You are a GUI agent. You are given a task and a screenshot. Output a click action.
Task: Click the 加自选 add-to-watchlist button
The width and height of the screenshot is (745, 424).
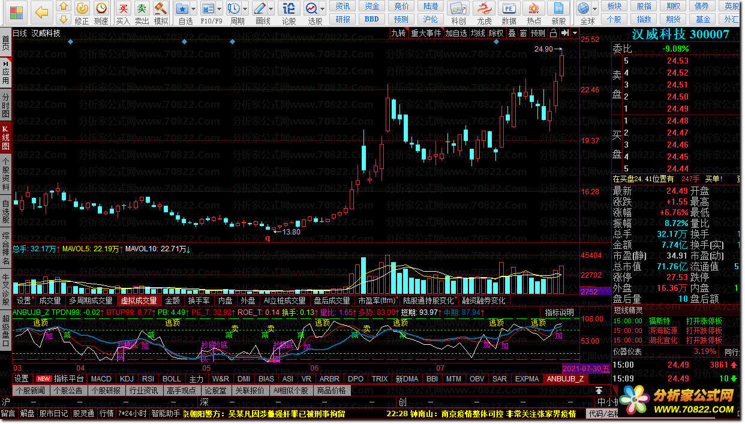pyautogui.click(x=456, y=33)
